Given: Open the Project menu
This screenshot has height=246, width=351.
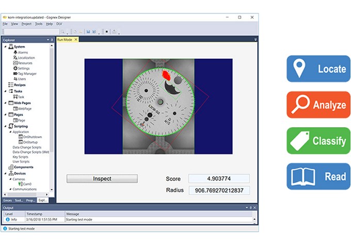Looking at the screenshot, I should (x=26, y=24).
